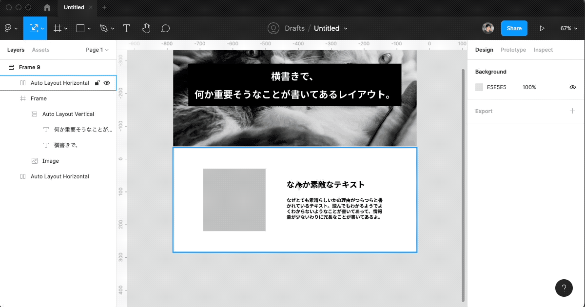The image size is (585, 307).
Task: Switch to the Layers tab
Action: click(x=16, y=50)
